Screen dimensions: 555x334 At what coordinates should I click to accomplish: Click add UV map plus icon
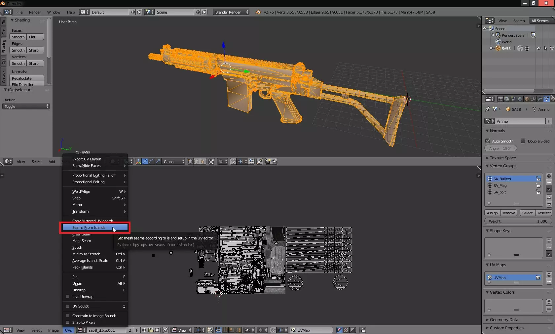(x=549, y=275)
